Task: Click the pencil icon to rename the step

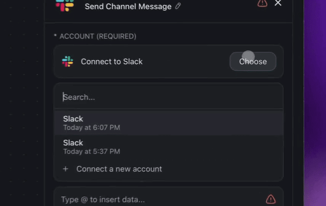Action: (x=178, y=6)
